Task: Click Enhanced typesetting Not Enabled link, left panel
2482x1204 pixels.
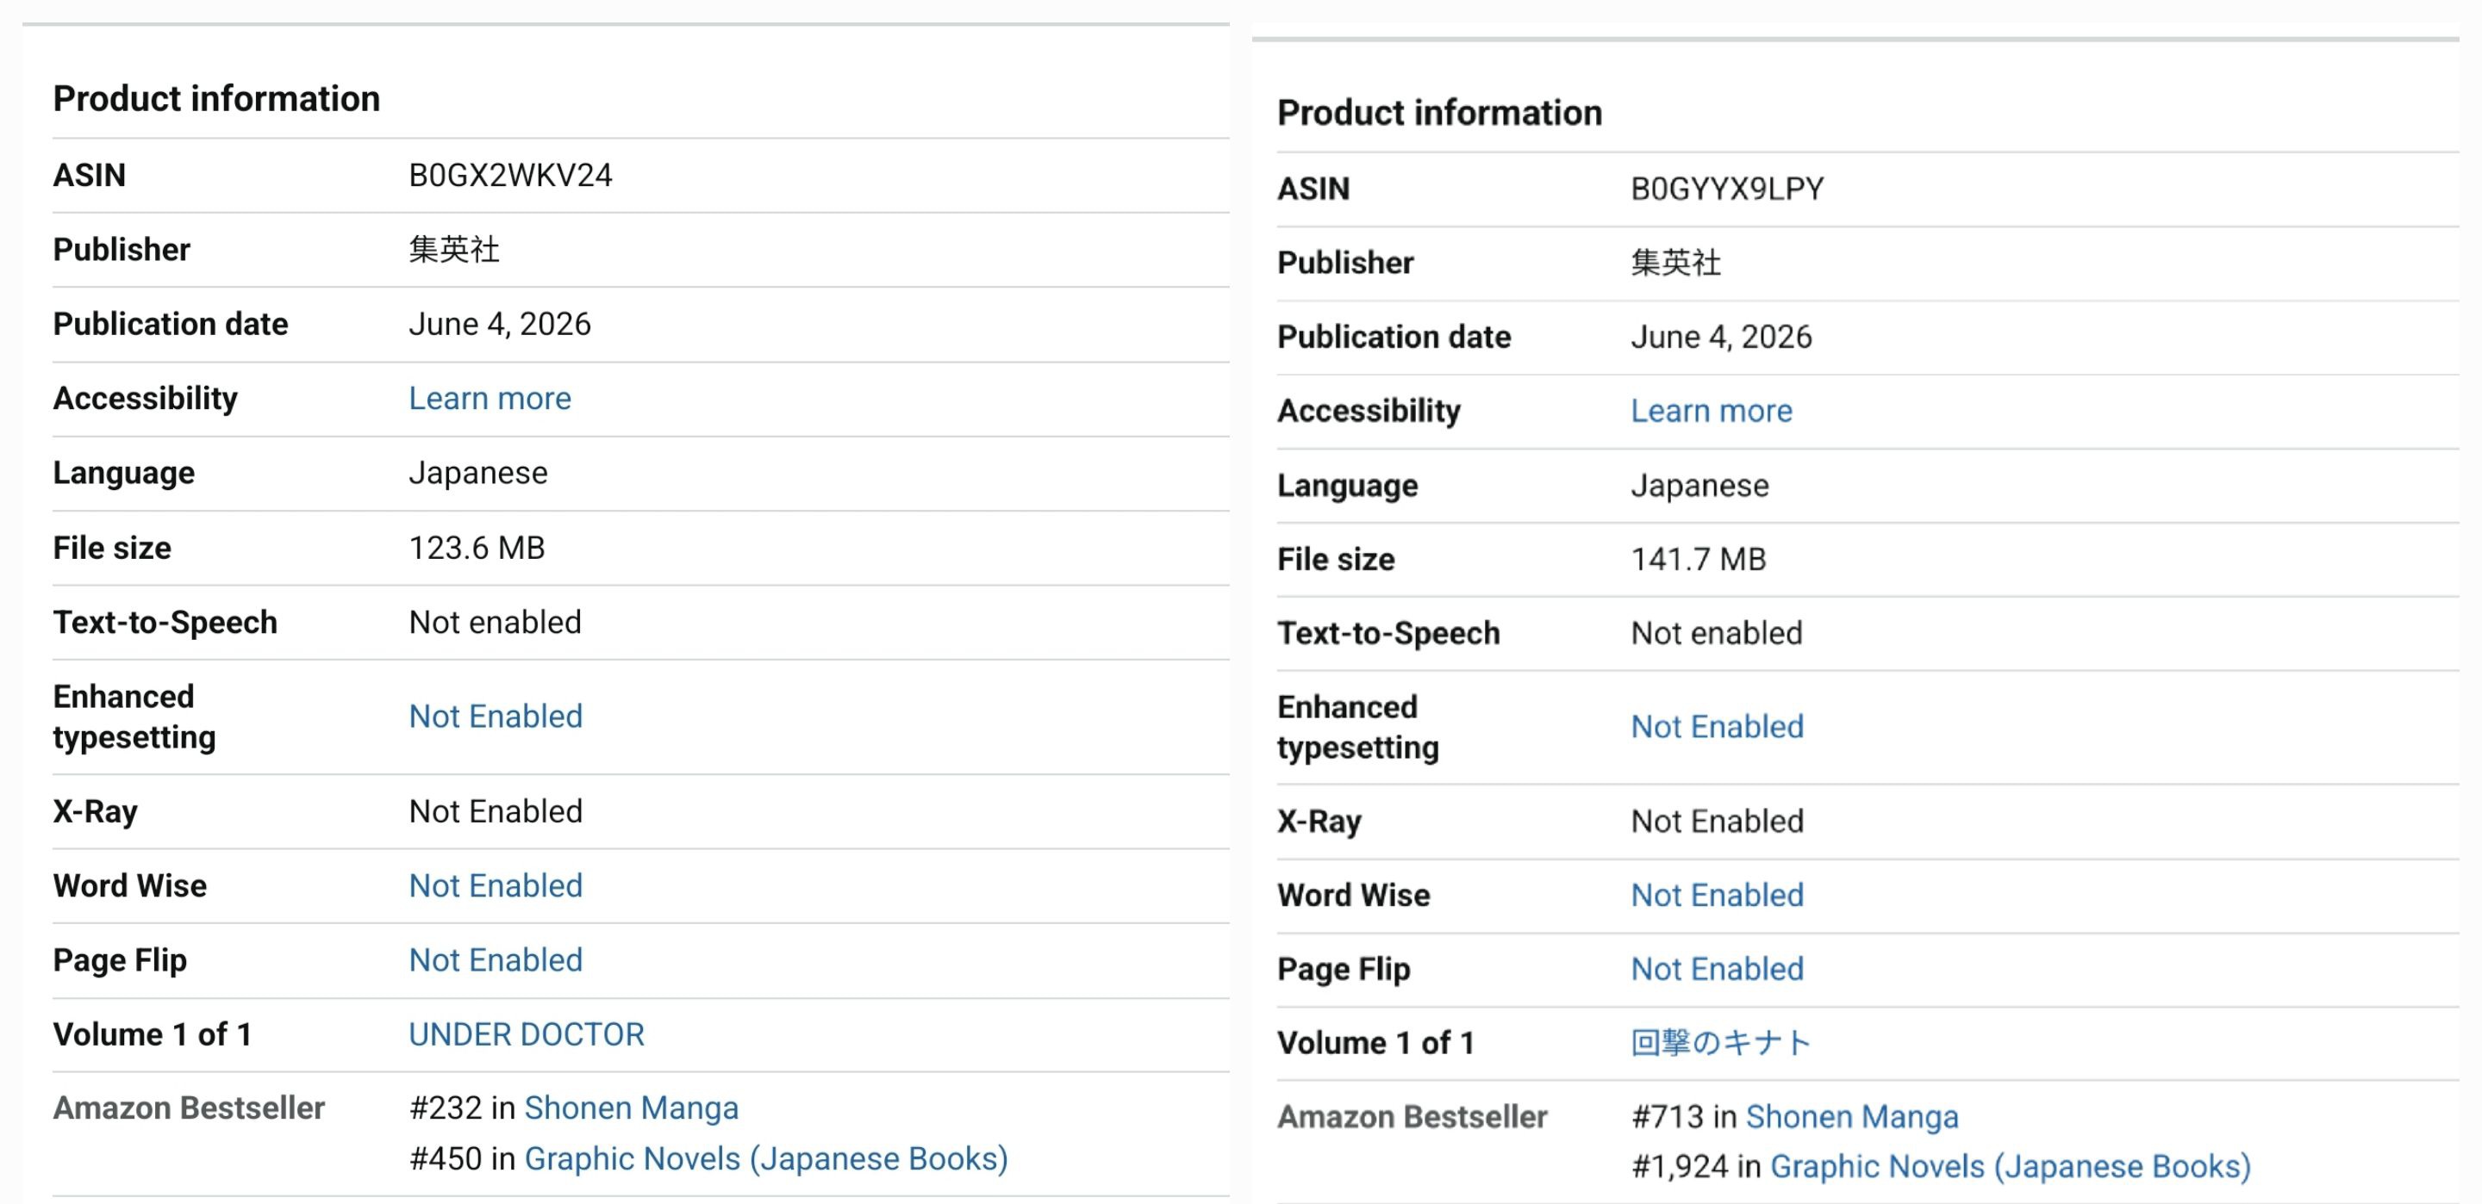Action: click(496, 716)
